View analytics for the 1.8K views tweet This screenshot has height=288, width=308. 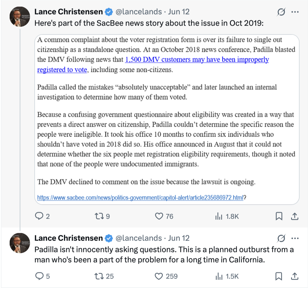point(219,216)
